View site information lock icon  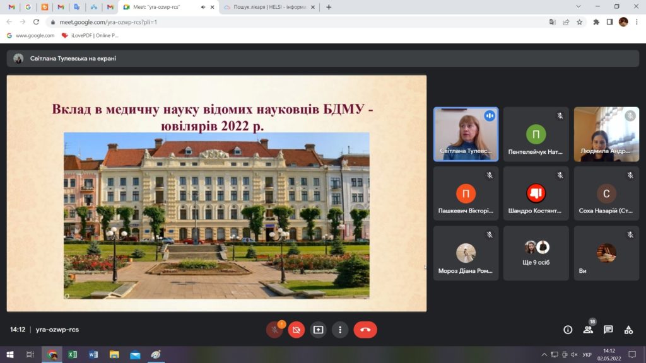point(53,22)
